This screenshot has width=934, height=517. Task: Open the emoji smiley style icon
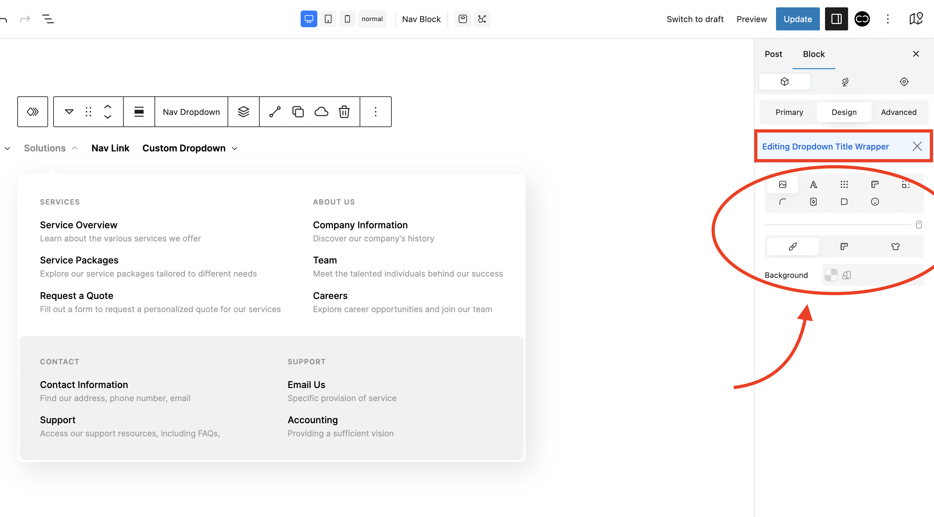click(874, 202)
